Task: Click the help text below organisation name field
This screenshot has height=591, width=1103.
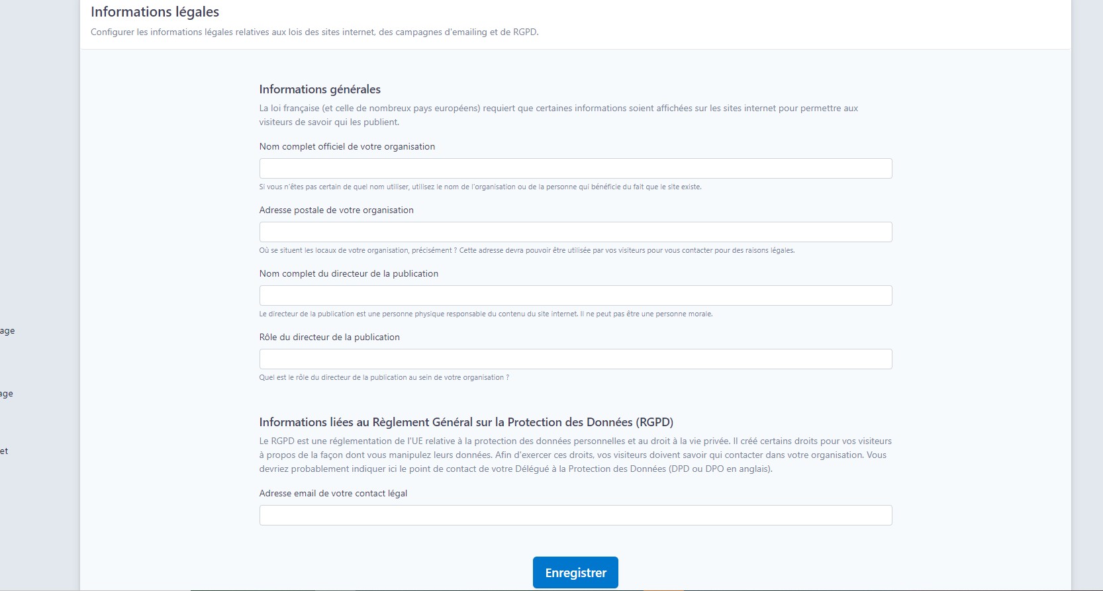Action: tap(480, 187)
